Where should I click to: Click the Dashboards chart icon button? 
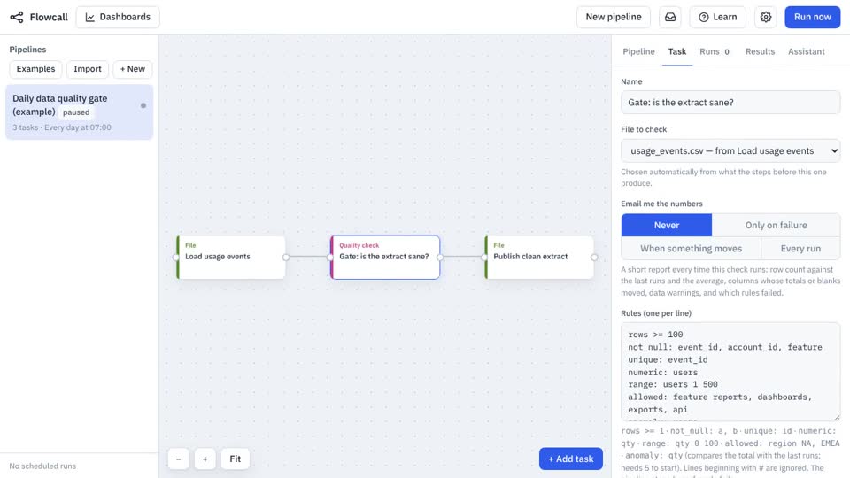(x=118, y=18)
